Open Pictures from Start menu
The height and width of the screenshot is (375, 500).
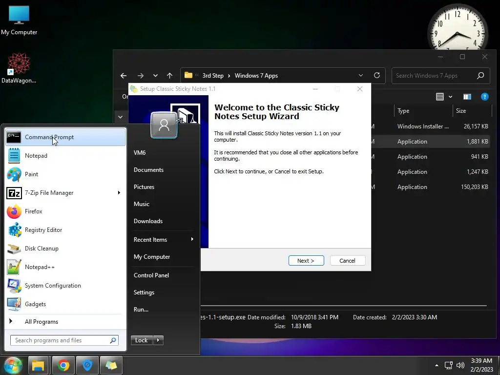coord(144,187)
